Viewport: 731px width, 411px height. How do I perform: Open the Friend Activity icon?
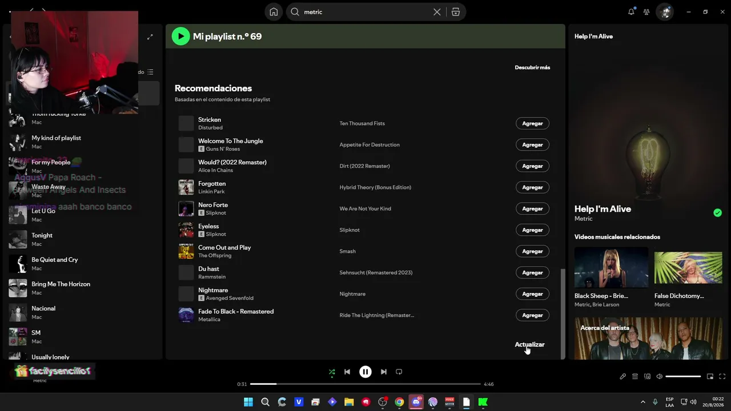646,12
